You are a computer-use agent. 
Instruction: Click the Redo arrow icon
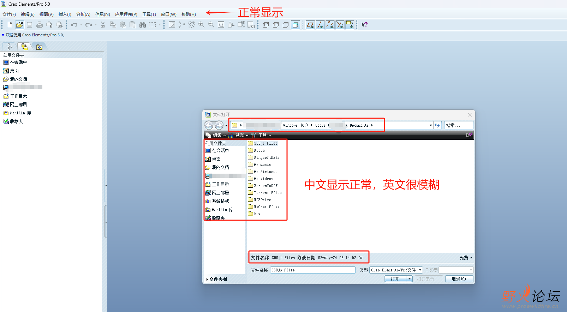pyautogui.click(x=89, y=25)
